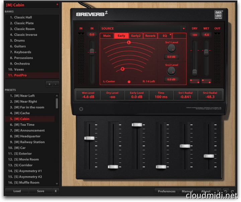The width and height of the screenshot is (241, 202).
Task: Select preset 1. [M] Near Left
Action: pos(30,96)
